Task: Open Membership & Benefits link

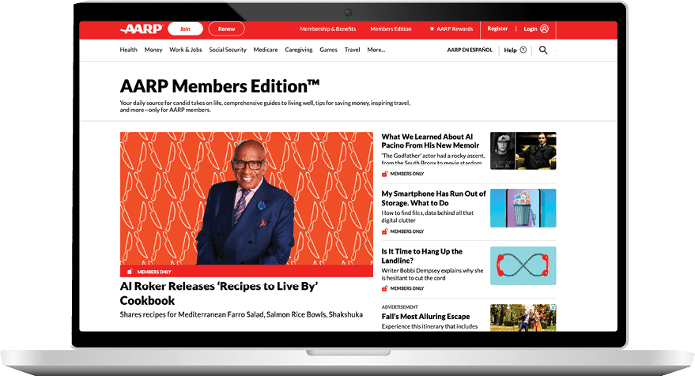Action: click(328, 28)
